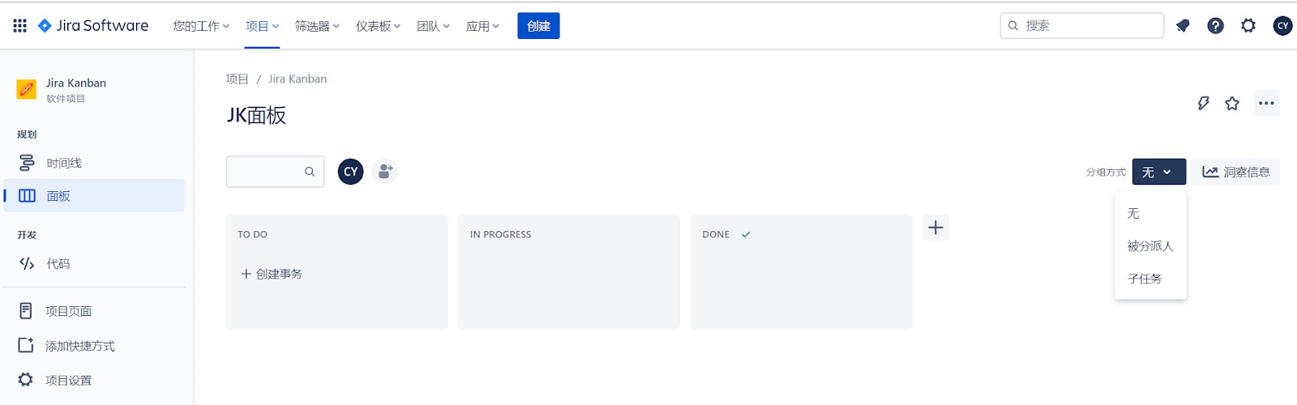Open notifications via the bell icon

pos(1183,26)
